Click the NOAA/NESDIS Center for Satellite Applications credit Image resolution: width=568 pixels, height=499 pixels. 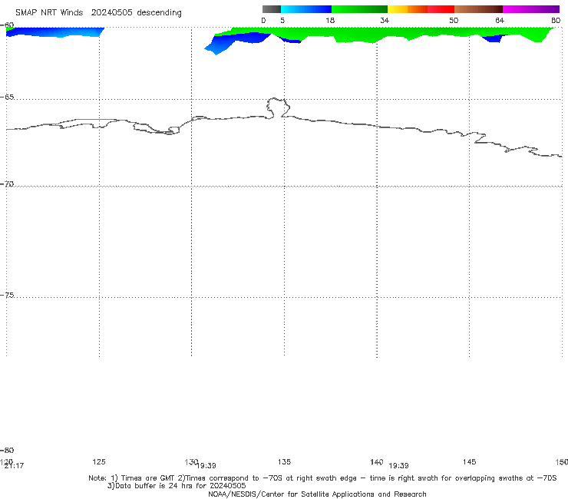[317, 494]
